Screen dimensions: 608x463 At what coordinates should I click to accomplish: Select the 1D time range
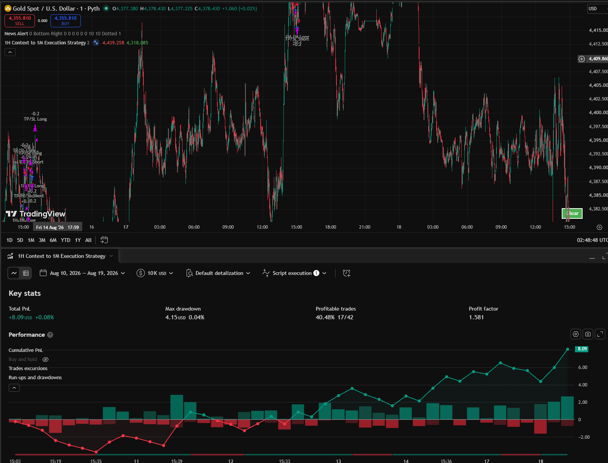pyautogui.click(x=9, y=240)
